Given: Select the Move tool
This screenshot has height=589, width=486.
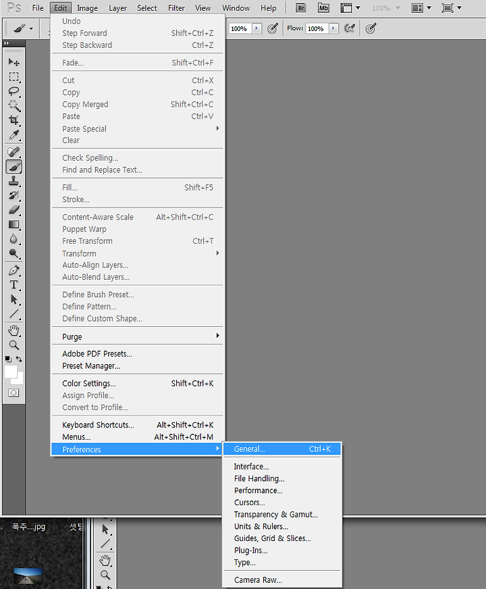Looking at the screenshot, I should (x=14, y=61).
